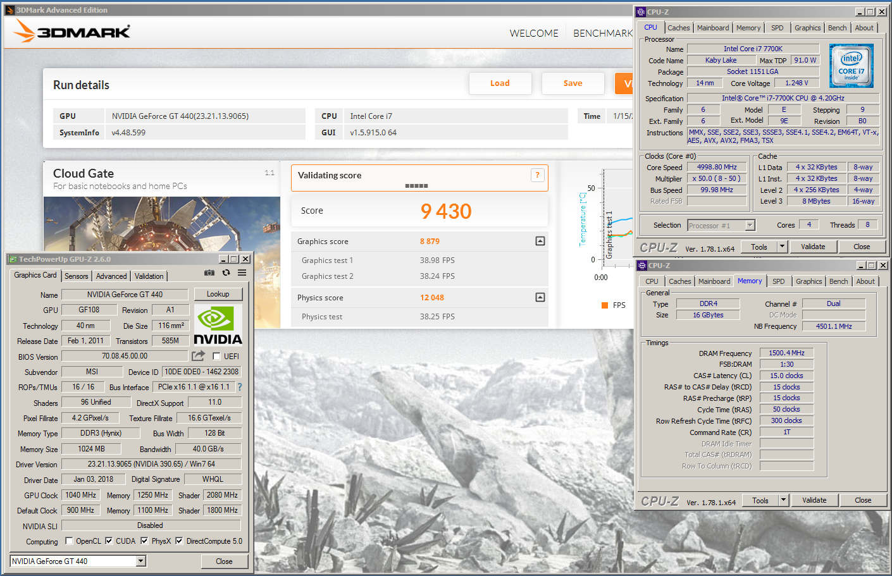
Task: Open the GPU selection dropdown in GPU-Z
Action: tap(141, 561)
